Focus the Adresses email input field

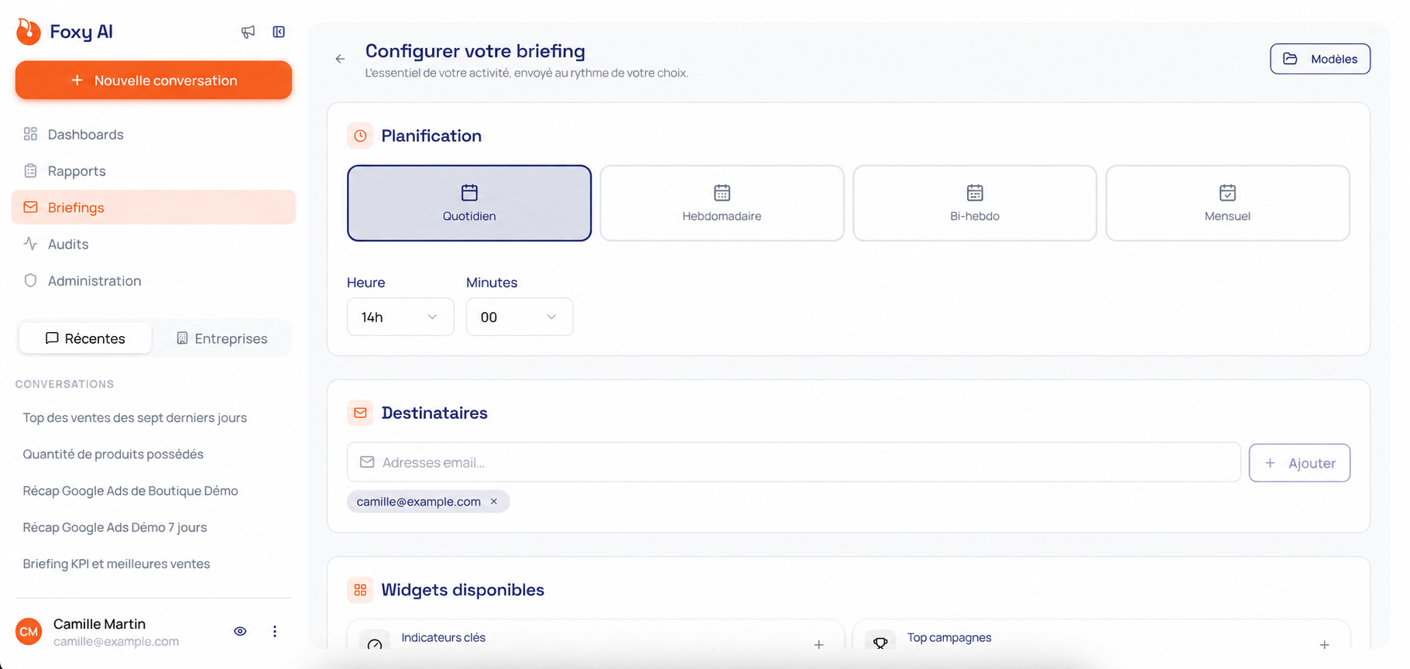[x=794, y=462]
